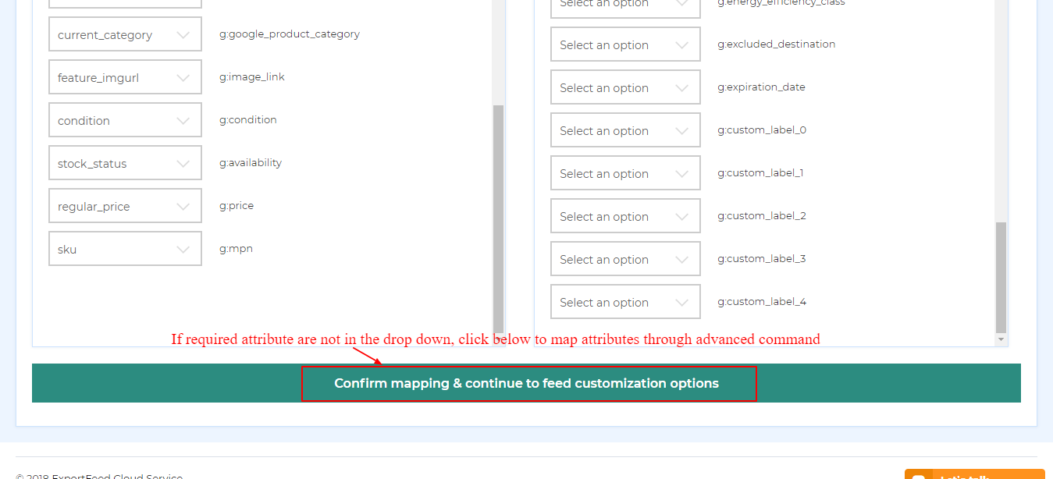The image size is (1053, 479).
Task: Open the current_category dropdown
Action: point(125,34)
